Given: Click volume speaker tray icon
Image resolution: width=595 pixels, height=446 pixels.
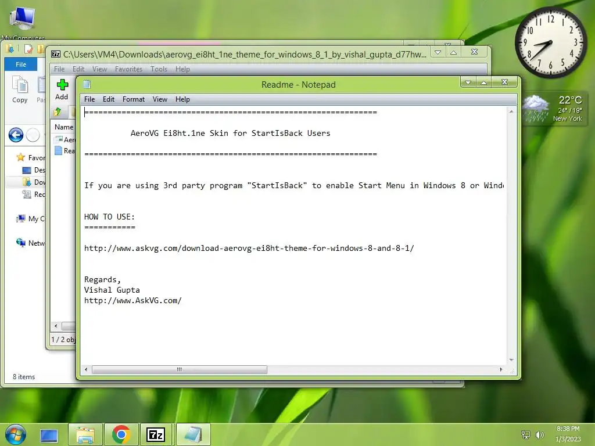Looking at the screenshot, I should pos(539,434).
